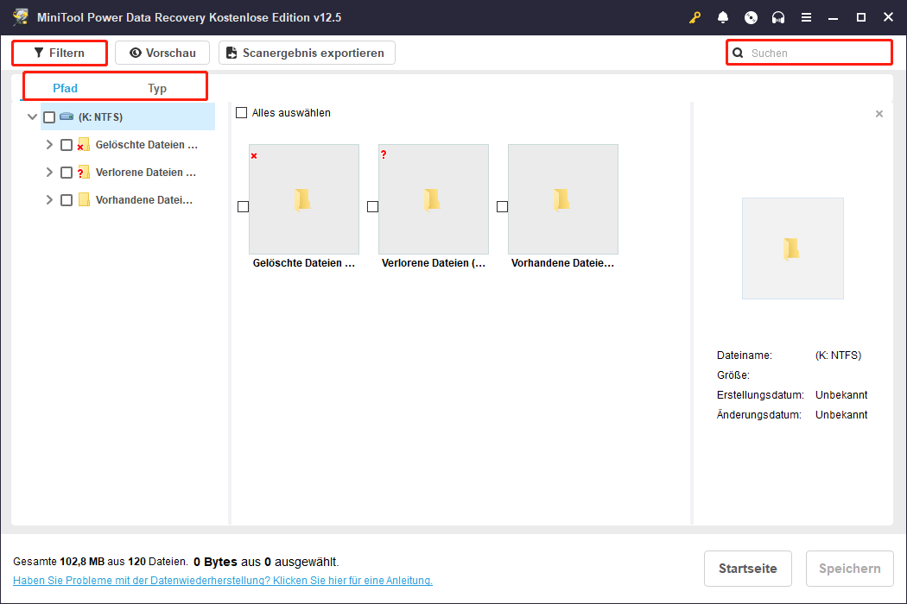Click the Gesamte 102,8 MB status text
The width and height of the screenshot is (907, 604).
[x=101, y=562]
